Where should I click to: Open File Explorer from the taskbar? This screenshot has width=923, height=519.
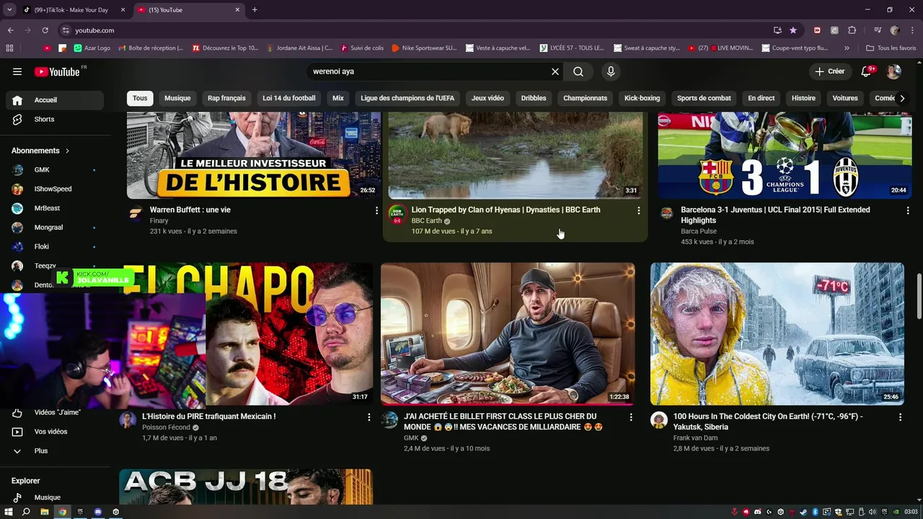[44, 512]
